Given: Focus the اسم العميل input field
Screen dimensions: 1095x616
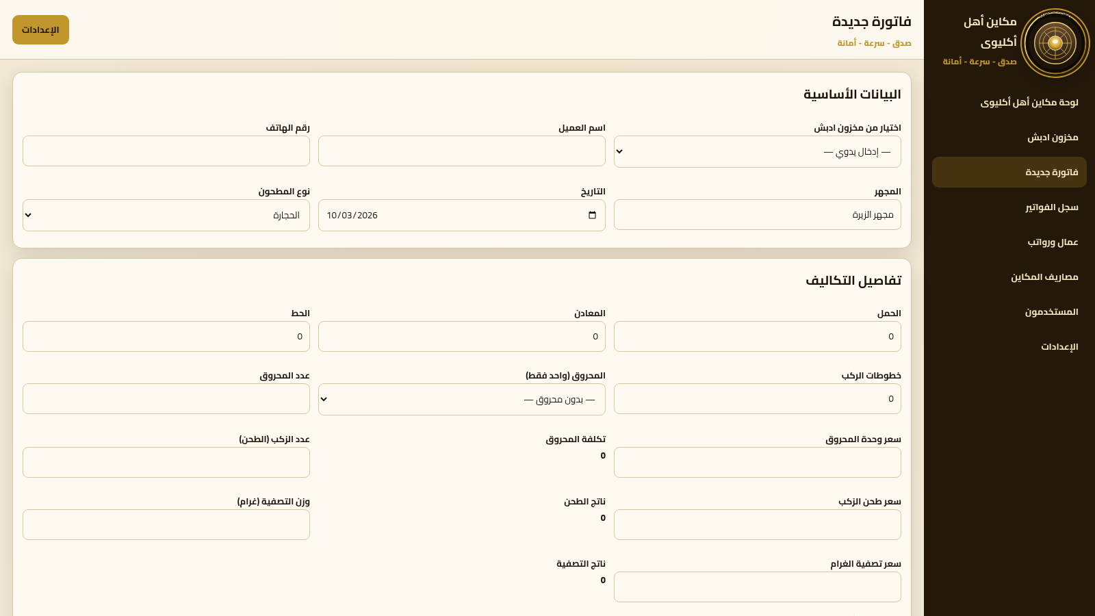Looking at the screenshot, I should 462,151.
